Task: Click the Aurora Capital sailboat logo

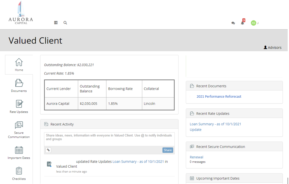Action: coord(21,13)
